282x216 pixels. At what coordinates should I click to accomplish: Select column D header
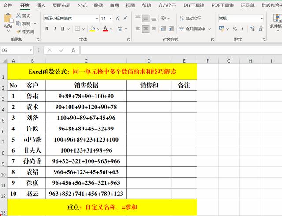click(149, 61)
